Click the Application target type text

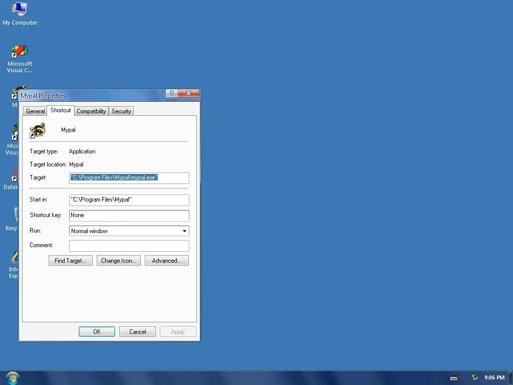point(82,151)
